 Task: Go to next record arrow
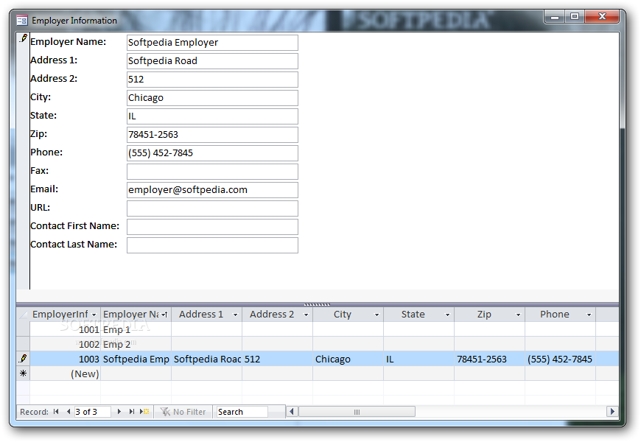click(119, 412)
